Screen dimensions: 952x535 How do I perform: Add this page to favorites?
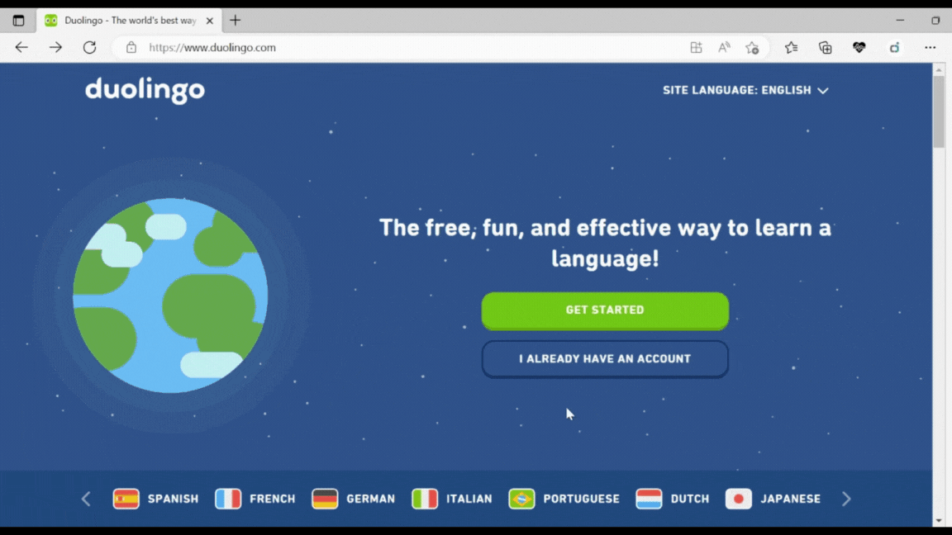(x=752, y=48)
